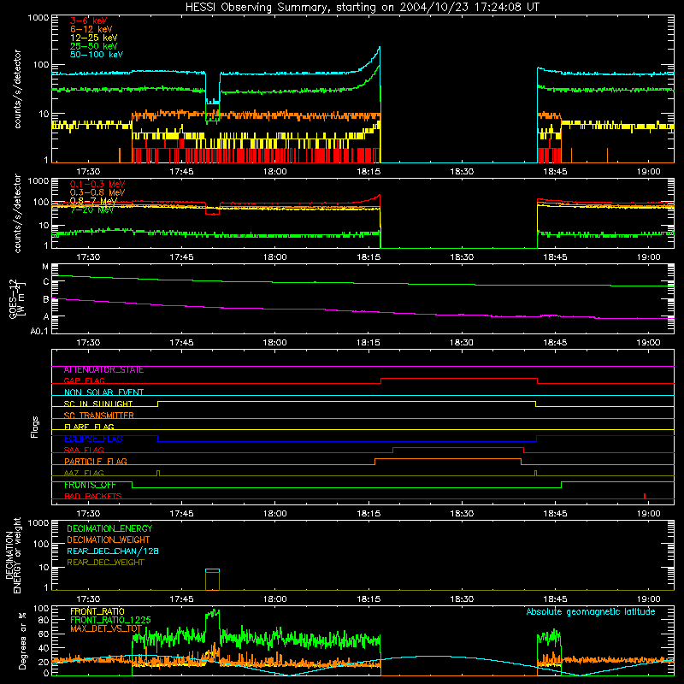684x684 pixels.
Task: Select the BAD_PACKETS flag label
Action: [93, 497]
